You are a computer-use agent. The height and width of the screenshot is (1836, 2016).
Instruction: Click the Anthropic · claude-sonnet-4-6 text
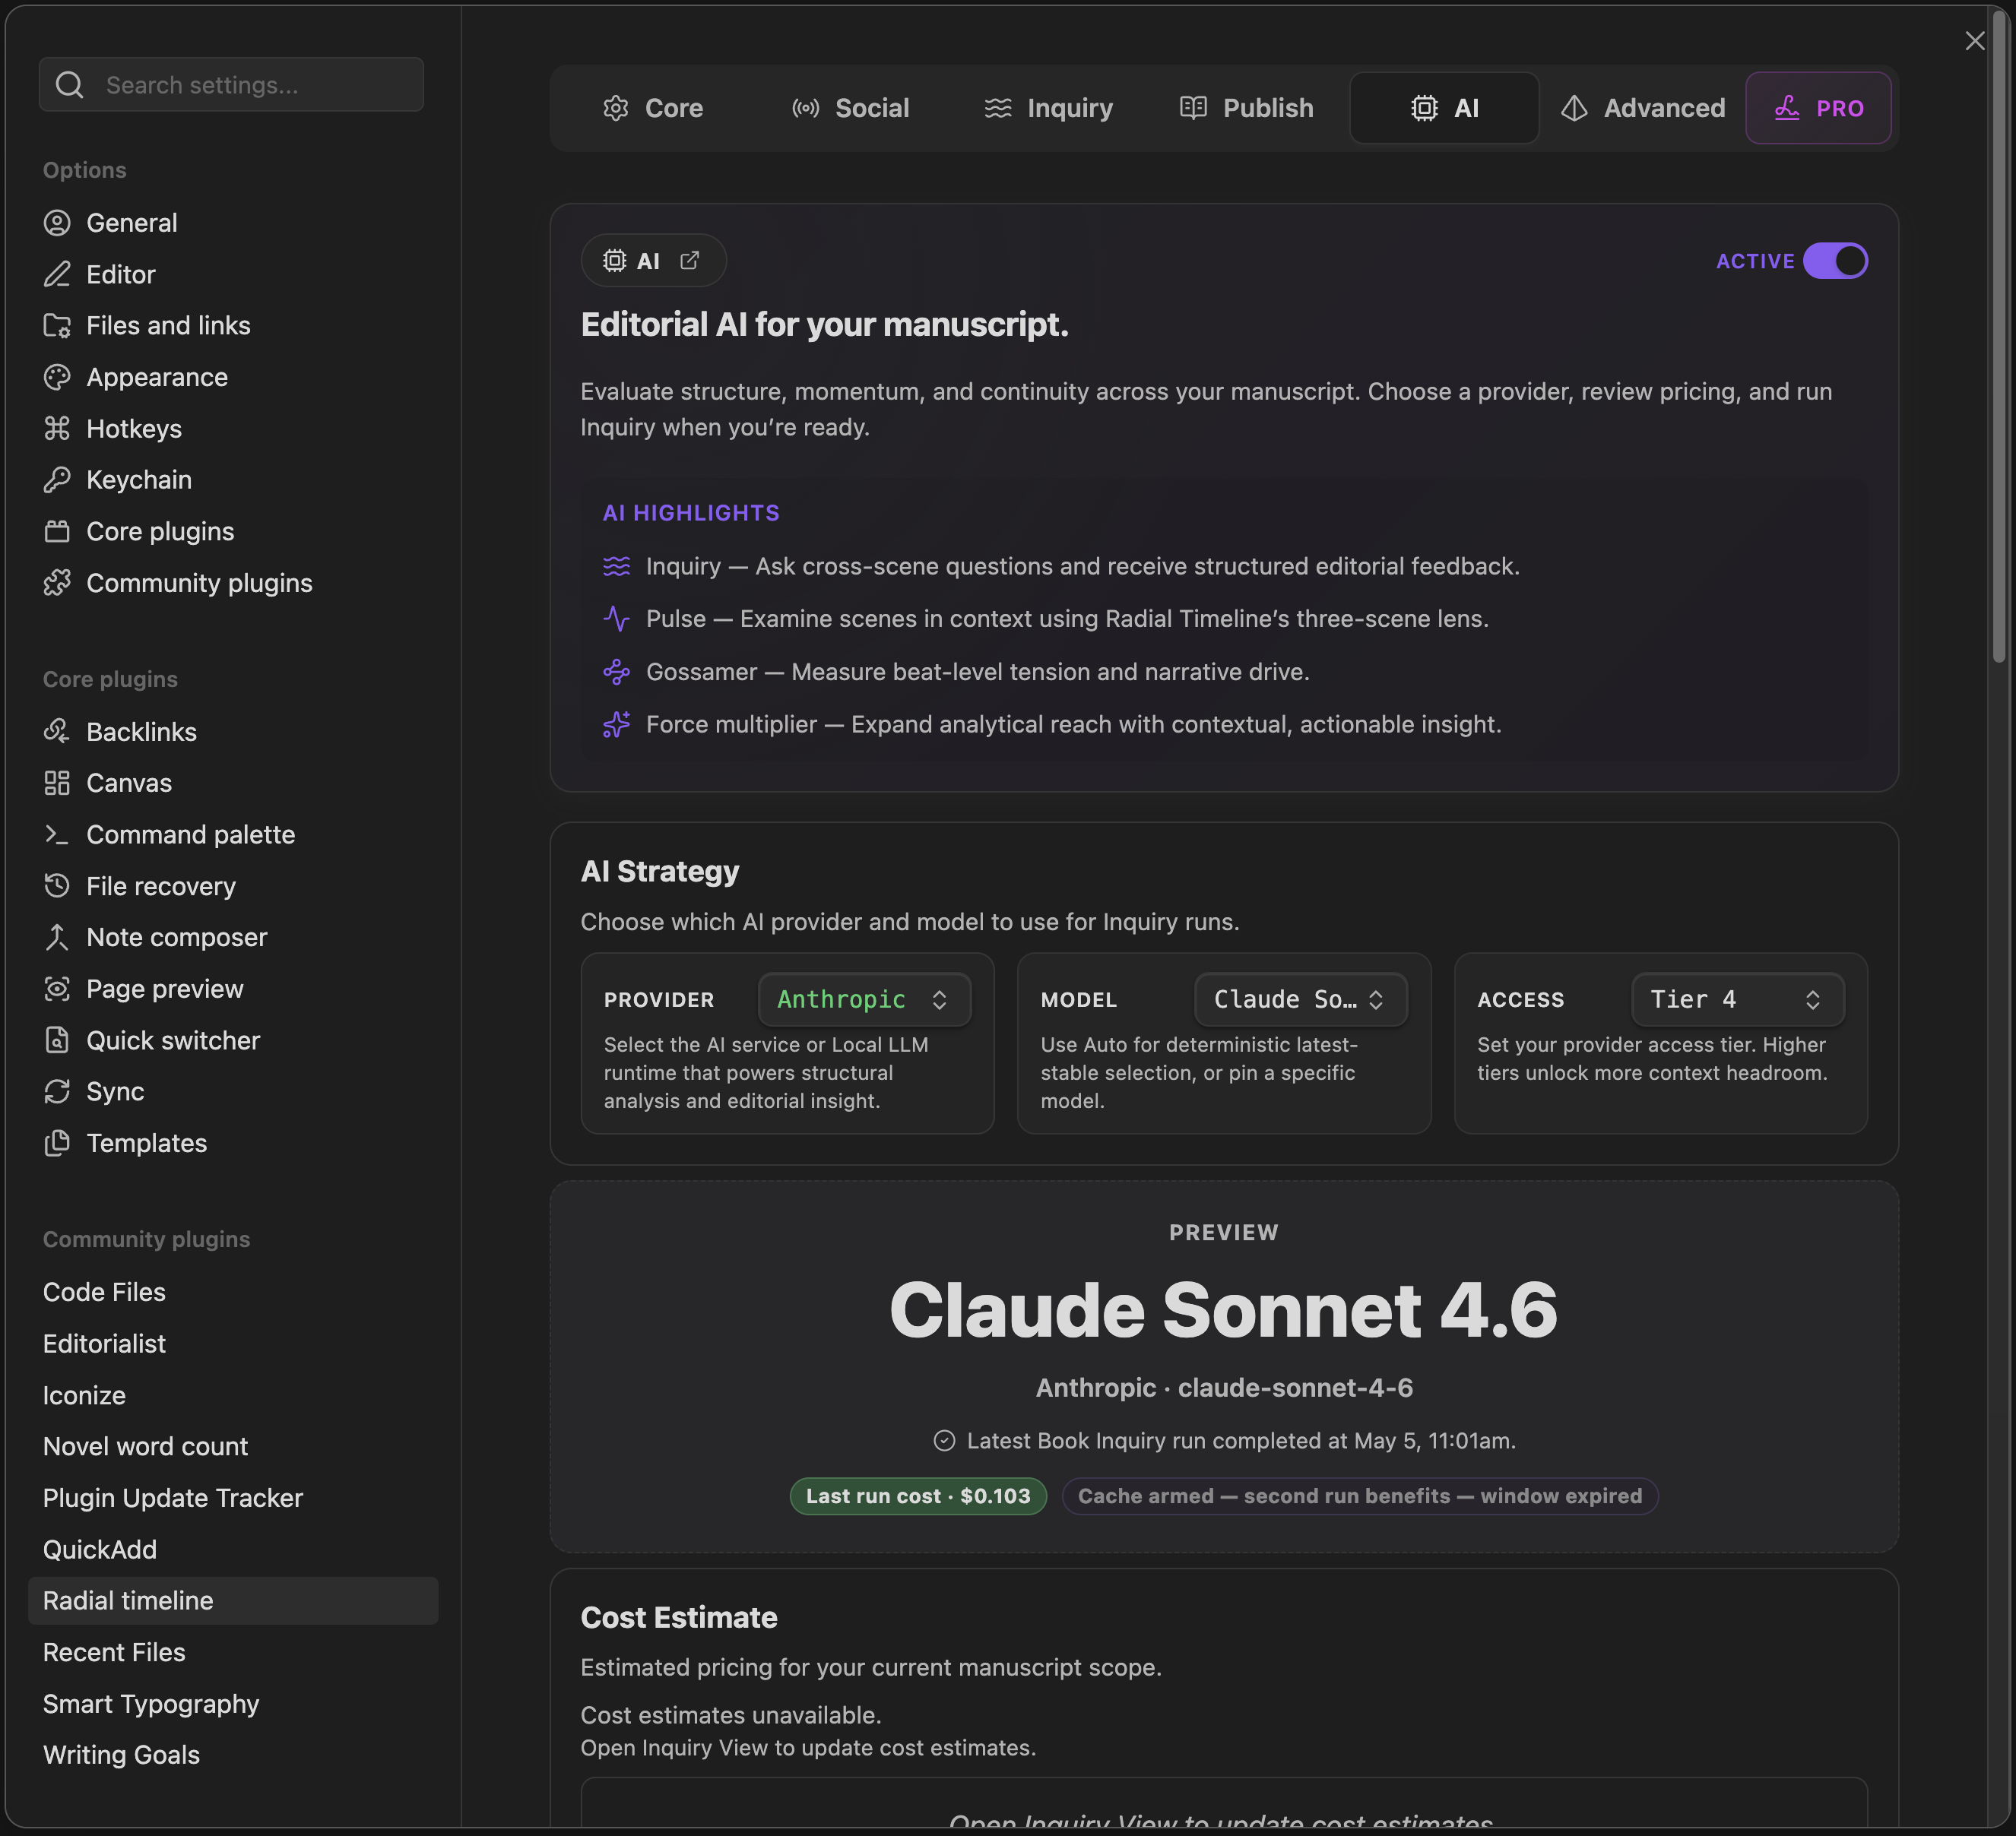point(1224,1387)
